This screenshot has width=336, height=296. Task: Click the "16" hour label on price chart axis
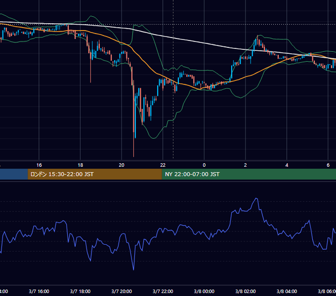[39, 165]
